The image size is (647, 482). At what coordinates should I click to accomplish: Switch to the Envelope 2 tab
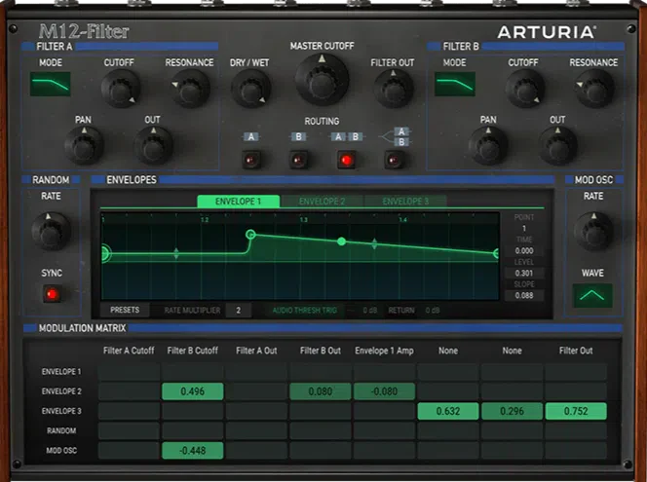(x=322, y=202)
